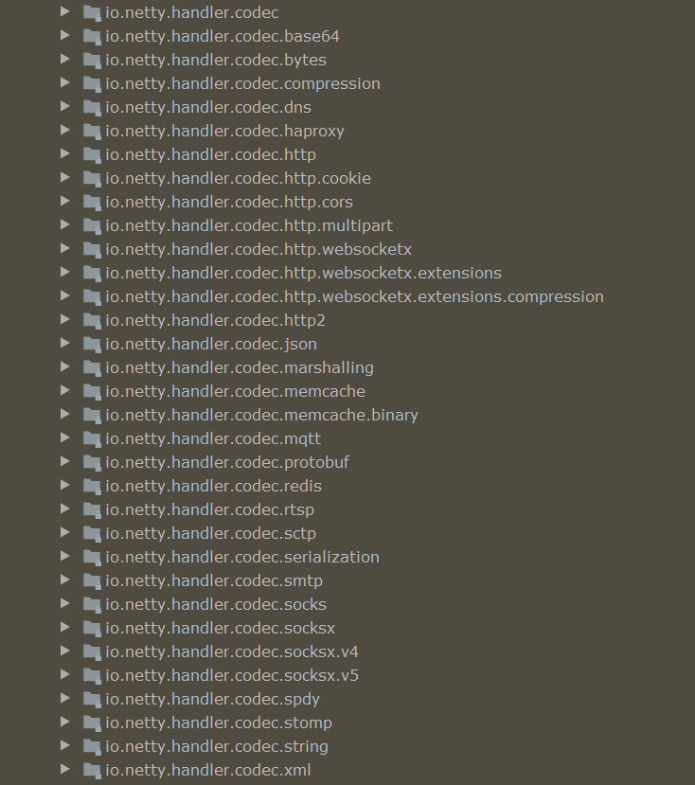Click the io.netty.handler.codec.dns package icon
The height and width of the screenshot is (785, 695).
92,108
